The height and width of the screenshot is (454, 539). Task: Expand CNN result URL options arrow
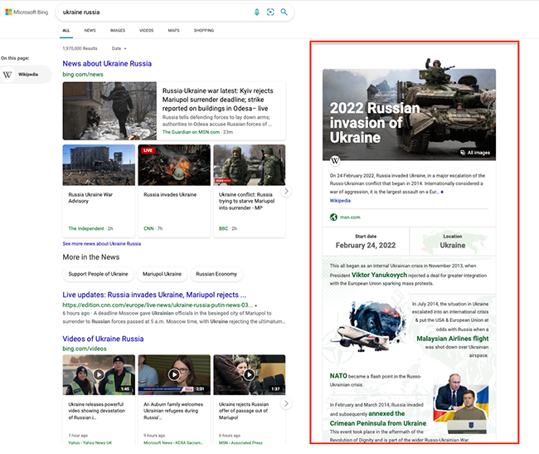pyautogui.click(x=256, y=305)
